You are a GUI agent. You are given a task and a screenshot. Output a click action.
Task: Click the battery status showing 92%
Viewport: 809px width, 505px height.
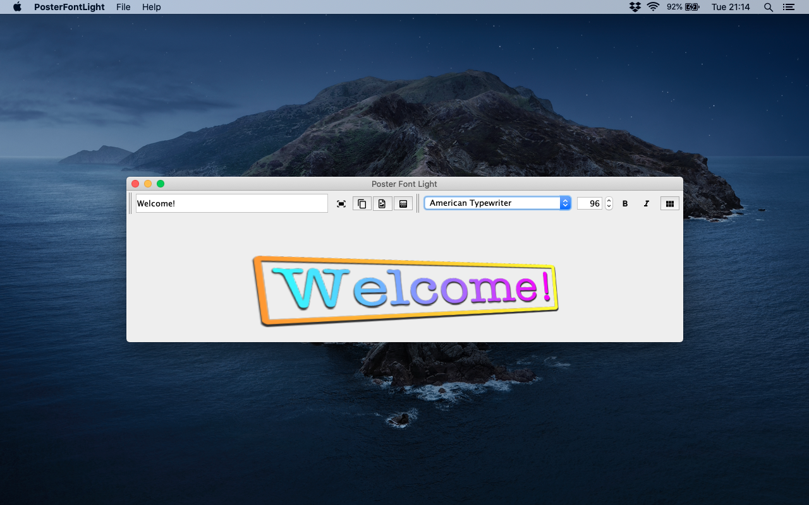683,7
